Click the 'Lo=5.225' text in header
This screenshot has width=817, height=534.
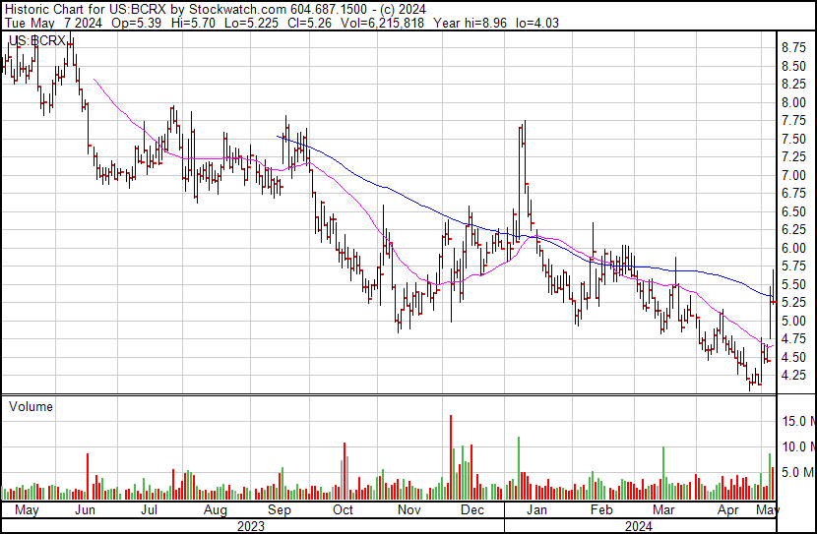click(x=249, y=23)
